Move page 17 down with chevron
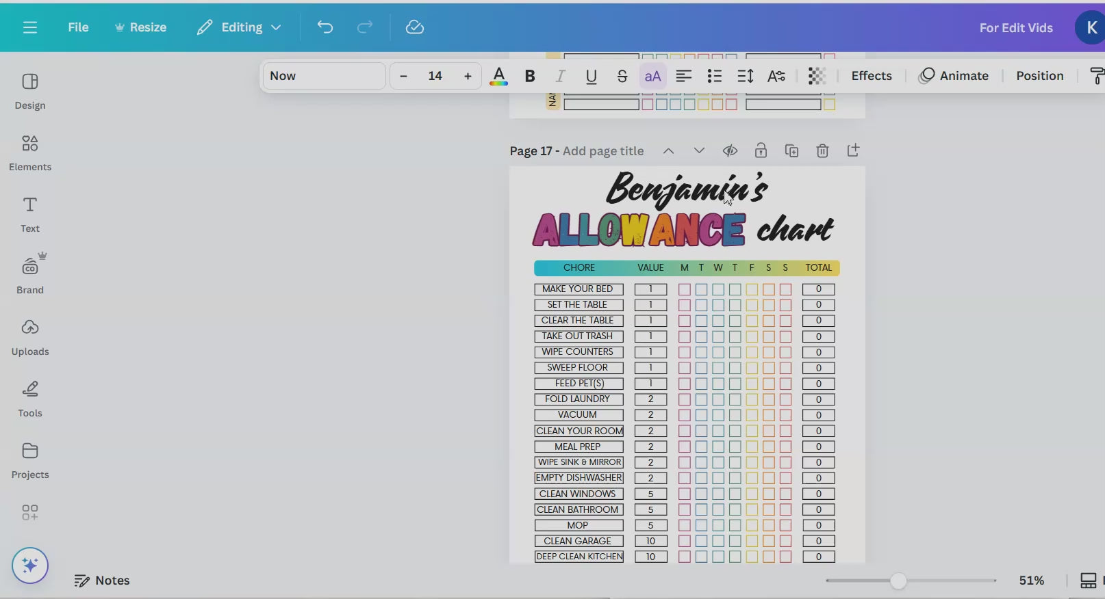1105x599 pixels. pos(698,151)
